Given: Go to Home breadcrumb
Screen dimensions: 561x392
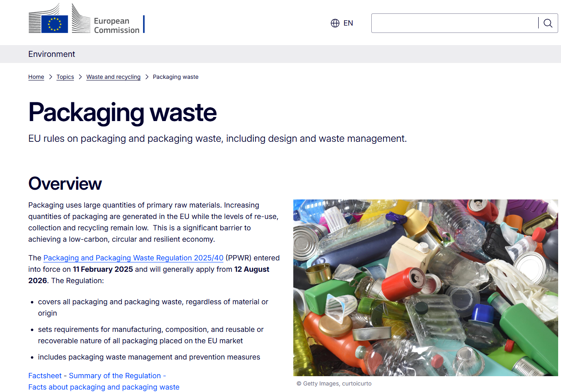Looking at the screenshot, I should click(x=36, y=77).
